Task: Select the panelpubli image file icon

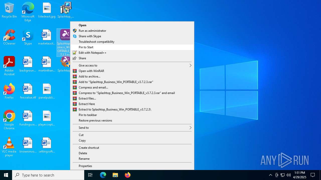Action: [x=47, y=91]
